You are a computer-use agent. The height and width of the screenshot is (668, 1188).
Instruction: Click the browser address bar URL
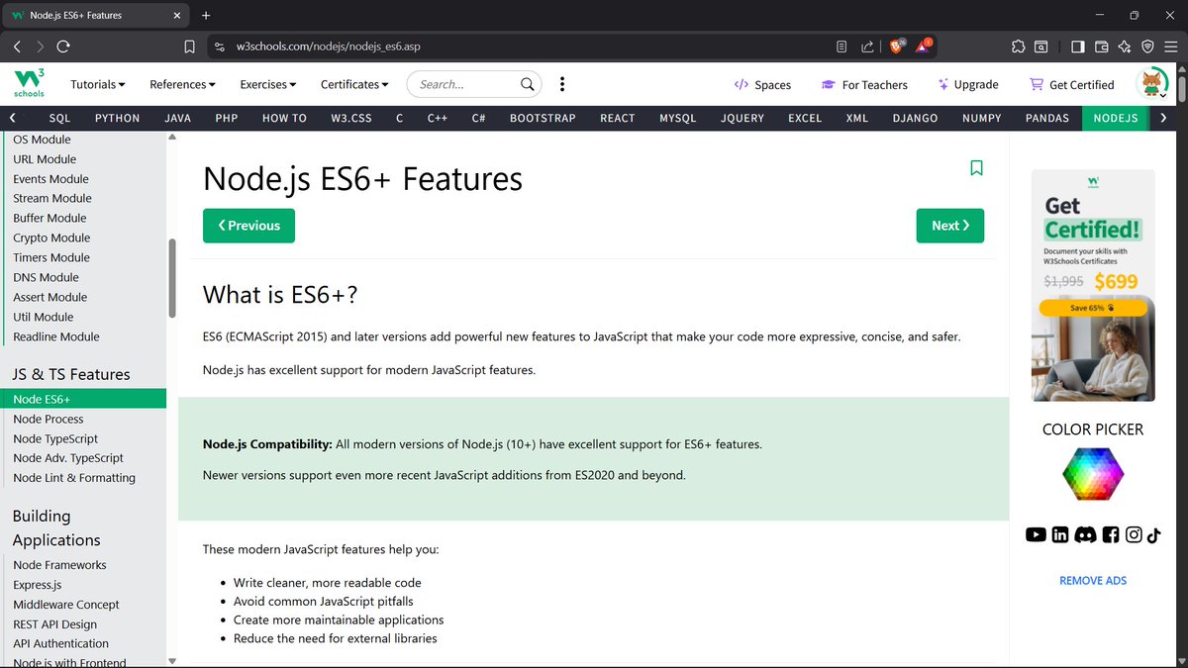tap(329, 47)
